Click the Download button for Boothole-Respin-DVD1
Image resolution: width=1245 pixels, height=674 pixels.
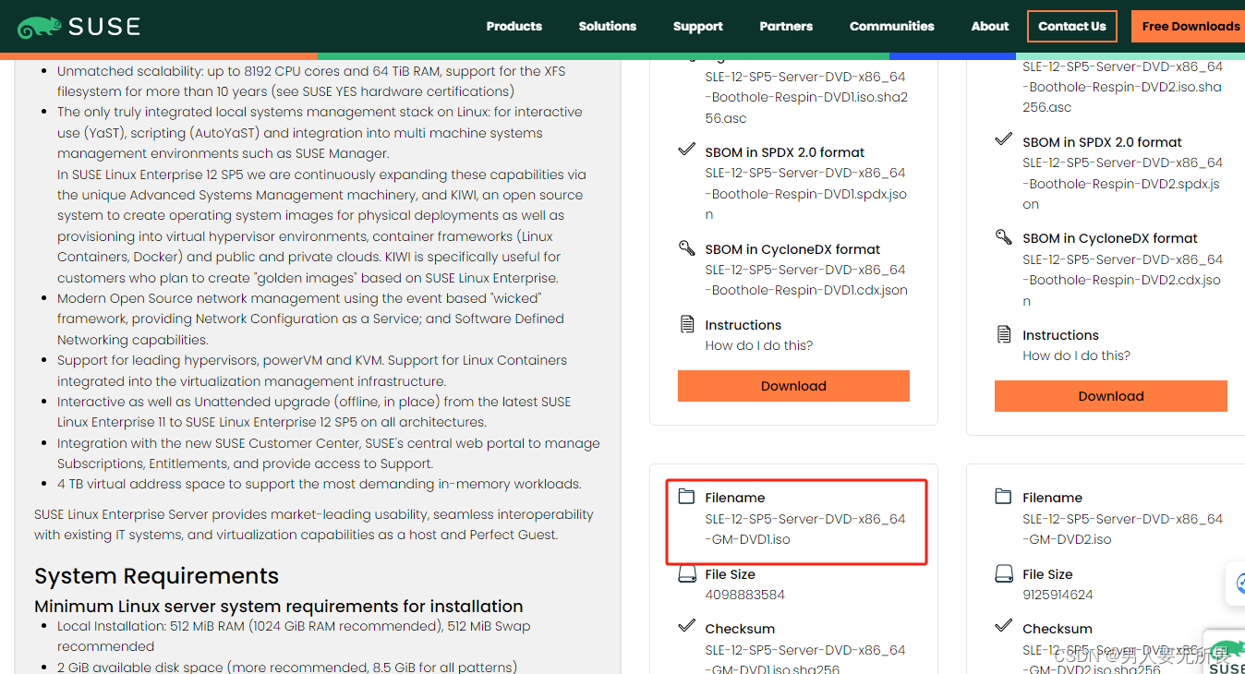coord(793,385)
